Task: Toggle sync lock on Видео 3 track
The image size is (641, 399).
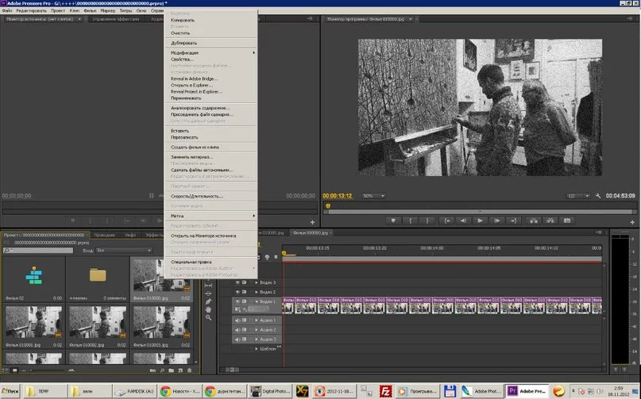Action: pyautogui.click(x=244, y=282)
